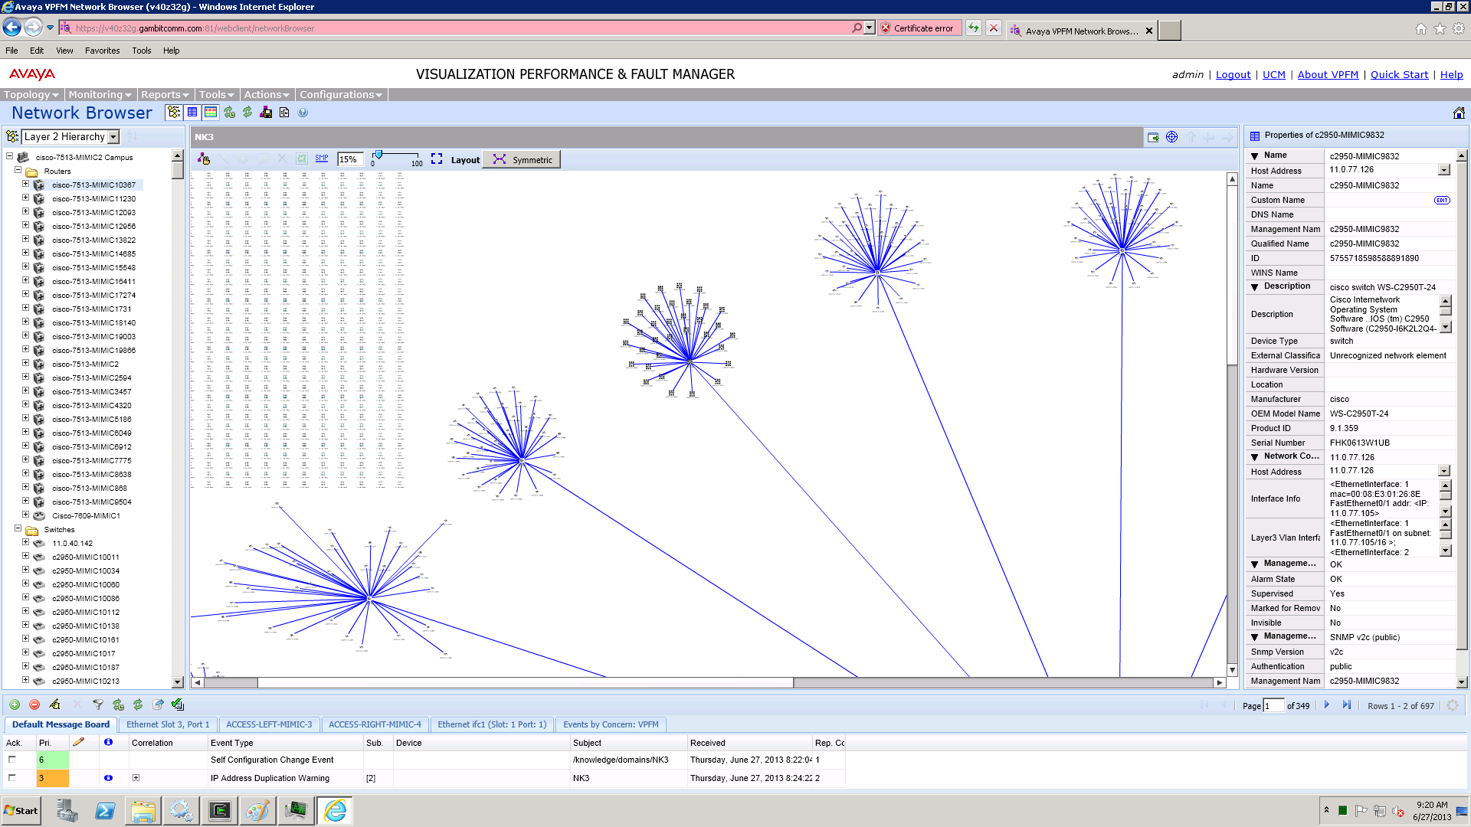
Task: Collapse the Switches folder
Action: (x=18, y=529)
